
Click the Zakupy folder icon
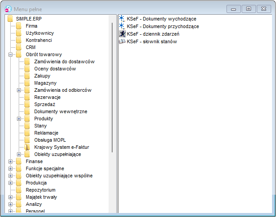pos(27,76)
